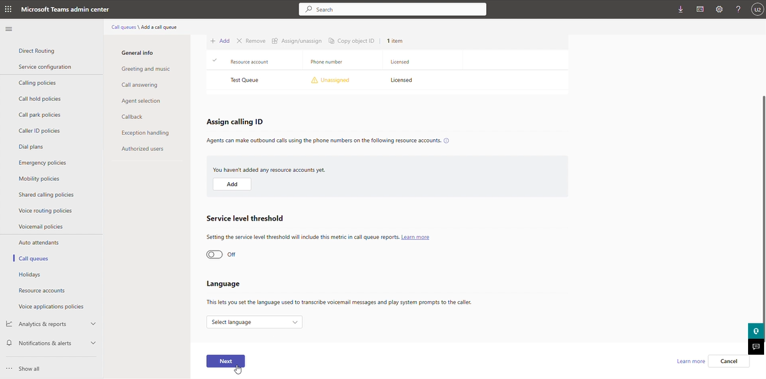Open the app launcher grid icon
766x379 pixels.
(8, 10)
